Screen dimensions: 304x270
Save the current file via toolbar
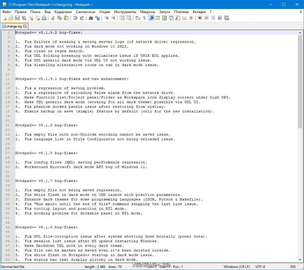click(x=17, y=18)
